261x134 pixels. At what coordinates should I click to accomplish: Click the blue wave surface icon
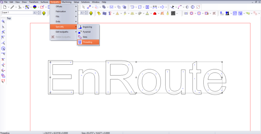pyautogui.click(x=104, y=13)
